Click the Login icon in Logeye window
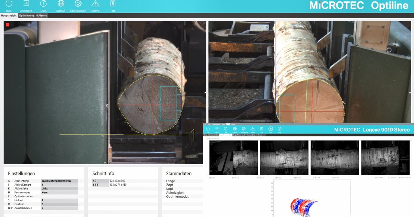414x217 pixels. tap(217, 129)
